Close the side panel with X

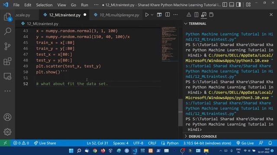click(271, 15)
